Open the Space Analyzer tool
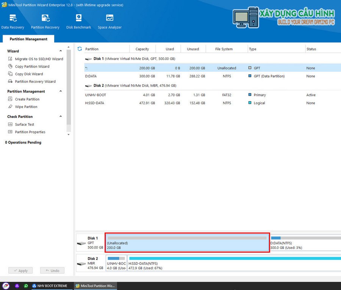Image resolution: width=341 pixels, height=290 pixels. 109,22
